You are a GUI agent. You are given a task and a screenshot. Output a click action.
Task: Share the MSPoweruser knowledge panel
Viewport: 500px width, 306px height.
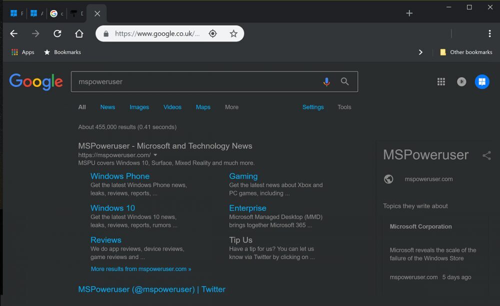486,155
